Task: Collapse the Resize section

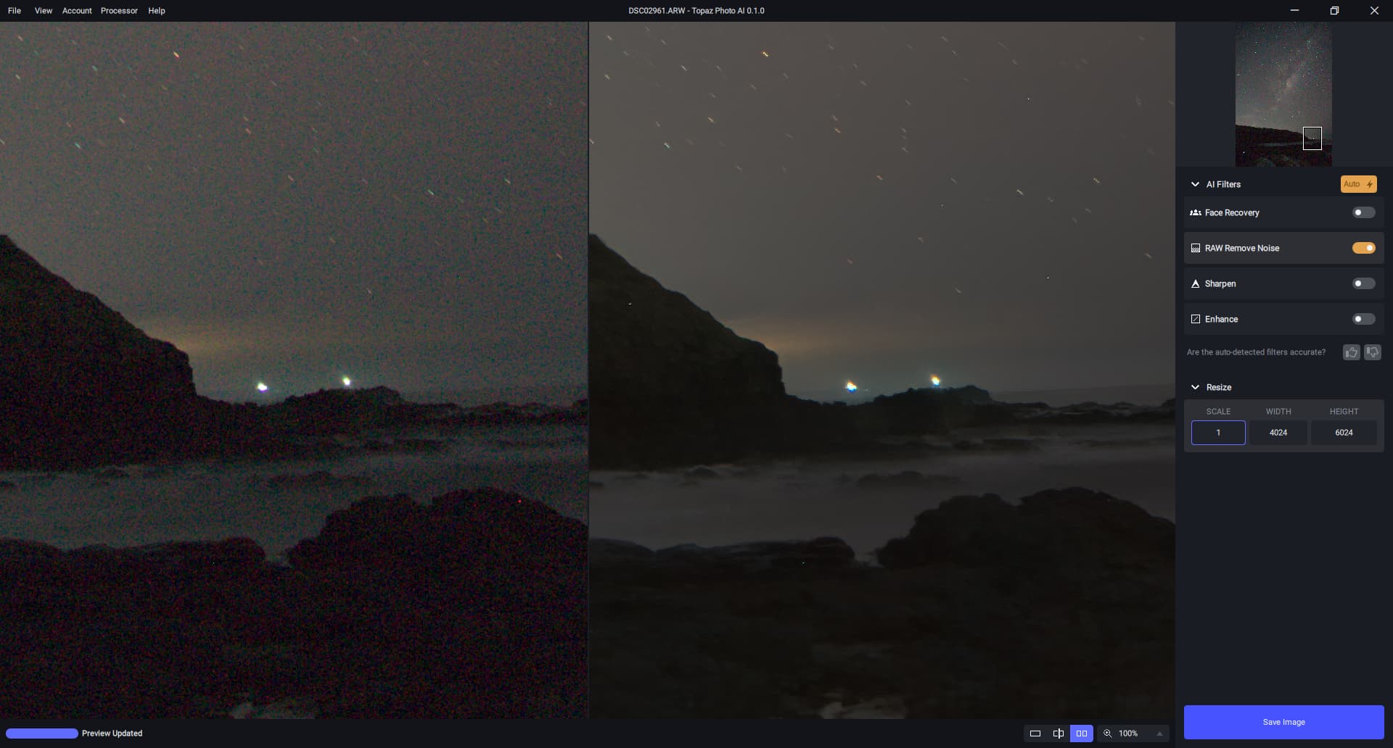Action: click(1195, 388)
